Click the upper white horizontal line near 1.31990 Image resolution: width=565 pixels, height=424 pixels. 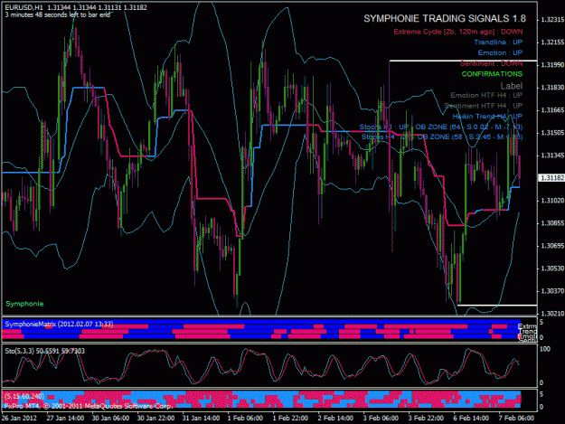point(463,61)
